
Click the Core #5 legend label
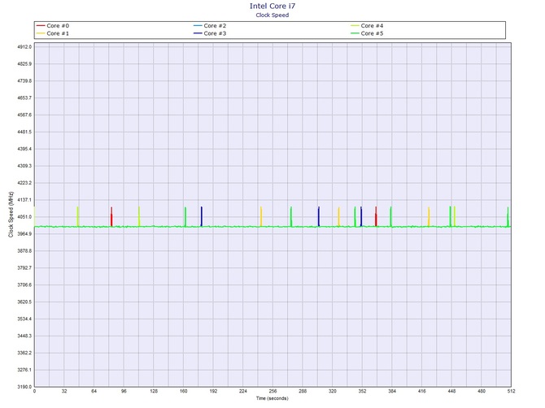[372, 33]
